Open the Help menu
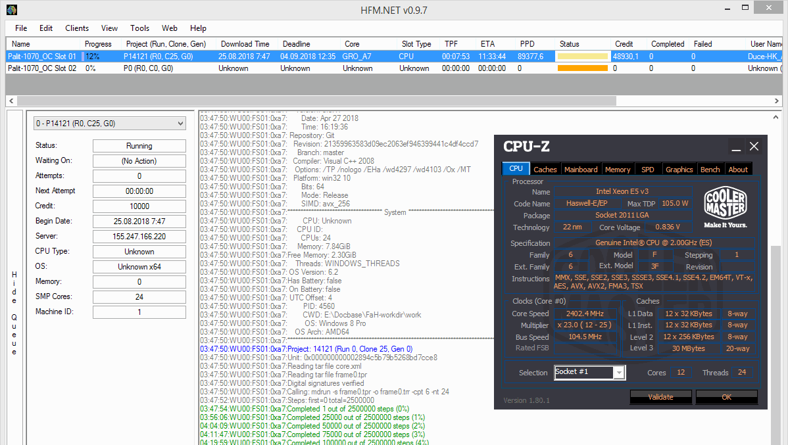Viewport: 788px width, 445px height. tap(198, 28)
